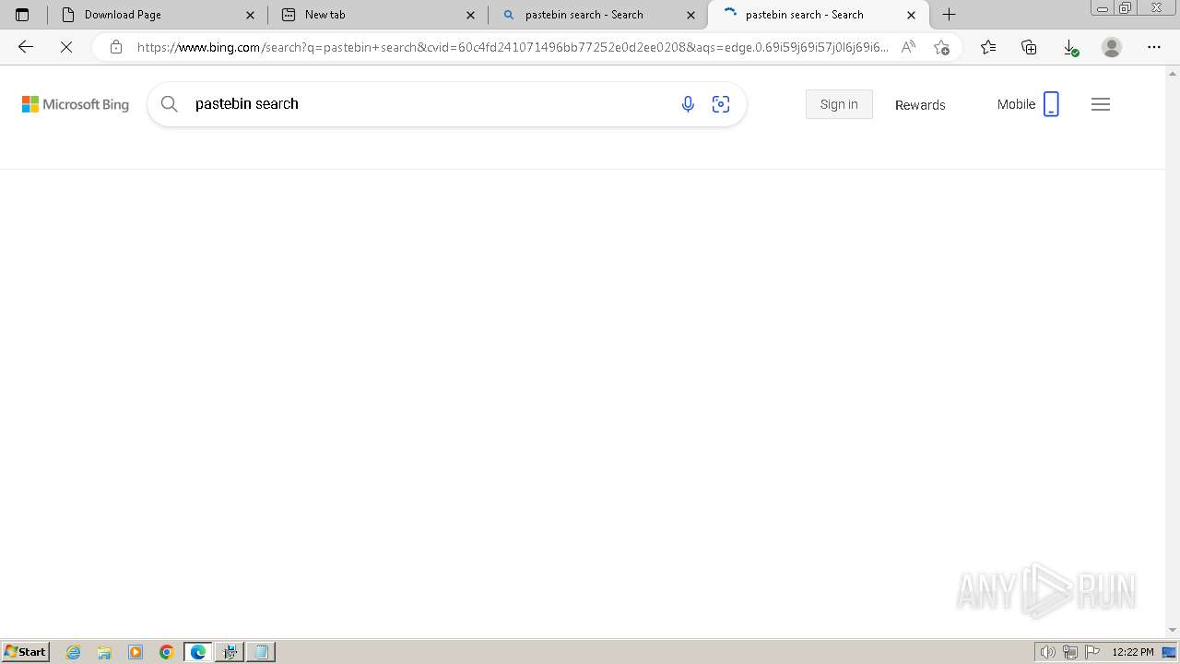Screen dimensions: 1180x664
Task: Open the tab actions menu icon
Action: tap(22, 15)
